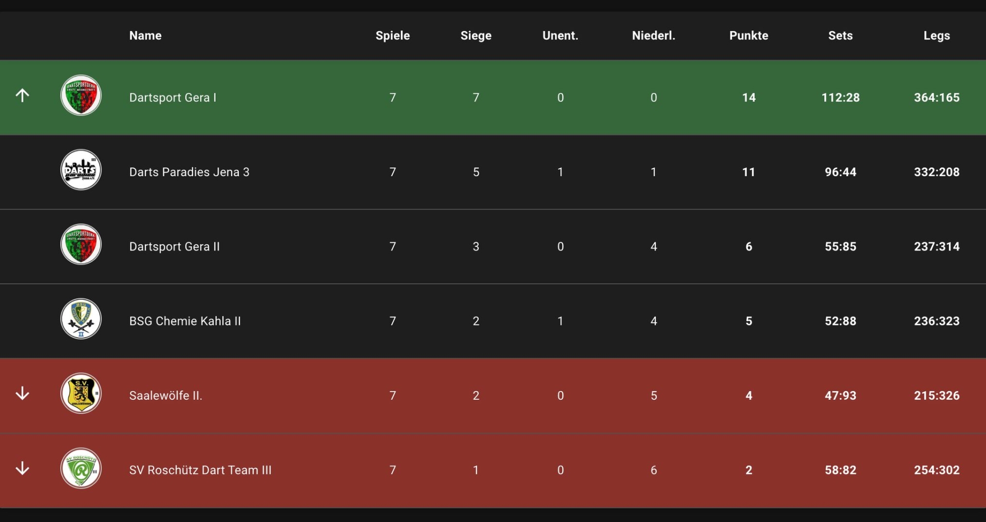The image size is (986, 522).
Task: Sort by the Legs column header
Action: (x=936, y=35)
